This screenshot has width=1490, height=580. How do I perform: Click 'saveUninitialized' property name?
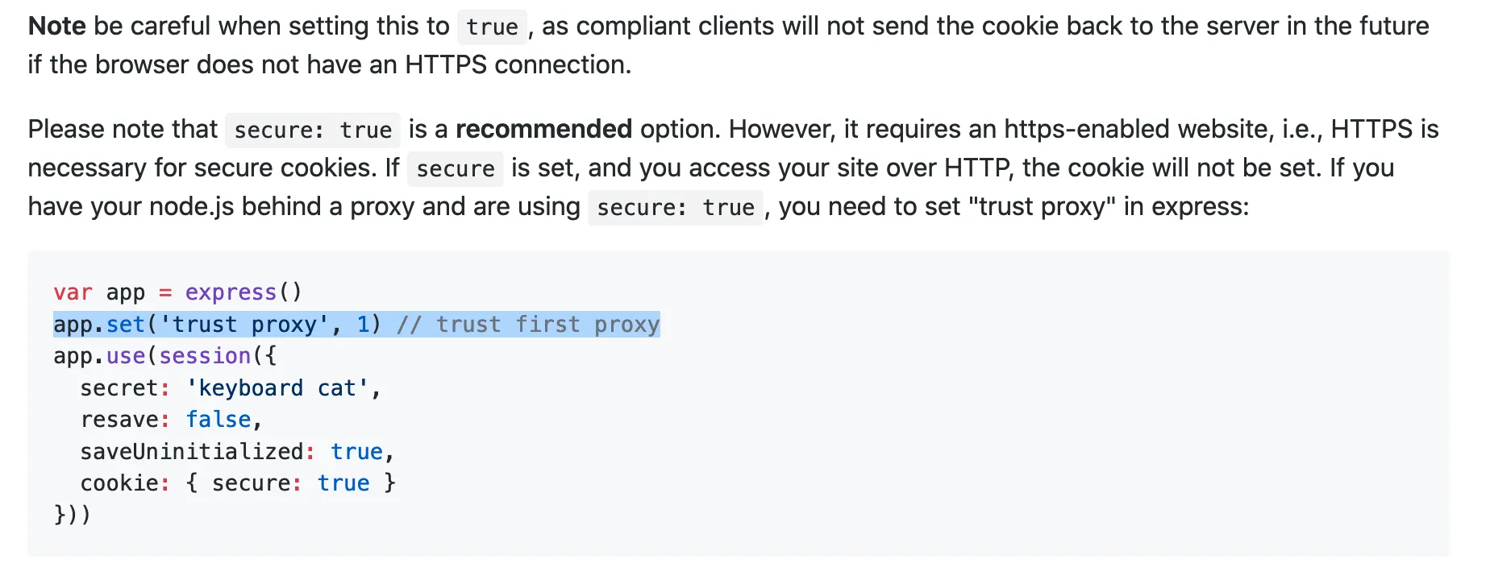(192, 451)
